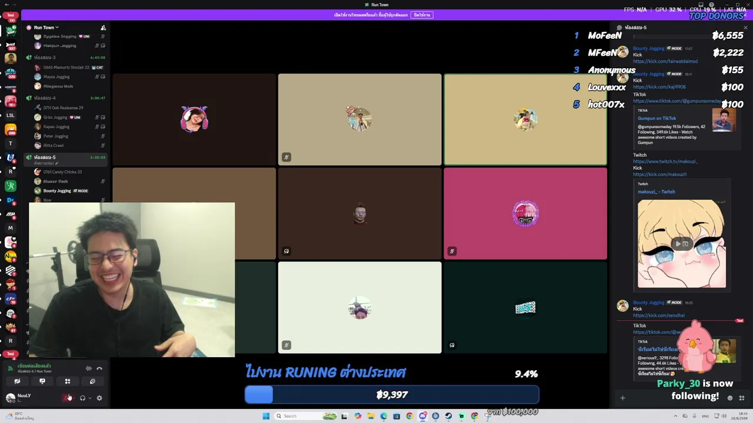This screenshot has width=753, height=423.
Task: Close the ห้องสอบ-5 chat panel
Action: (x=745, y=28)
